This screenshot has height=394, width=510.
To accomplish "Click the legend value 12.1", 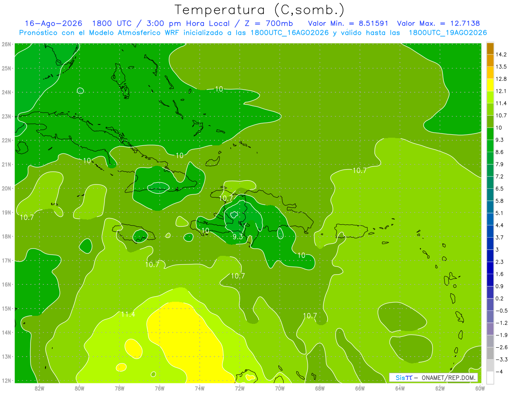I will 501,91.
